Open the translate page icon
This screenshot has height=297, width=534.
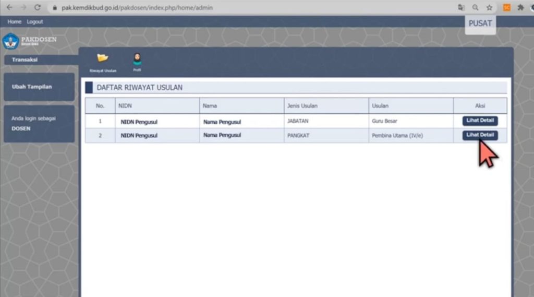pos(461,7)
